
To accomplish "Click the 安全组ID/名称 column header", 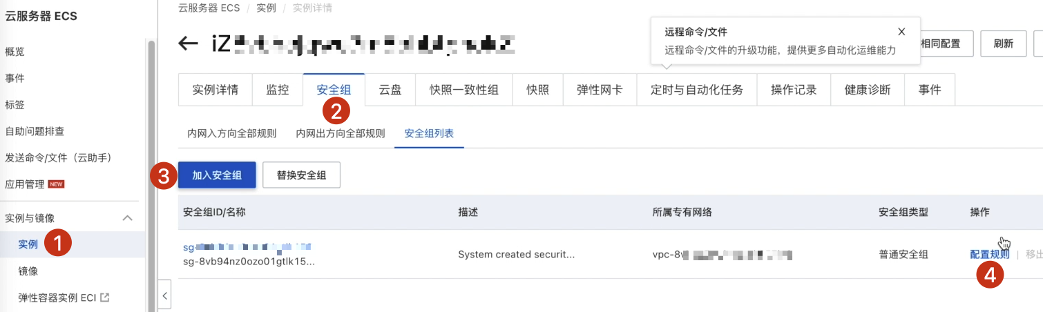I will pos(214,212).
